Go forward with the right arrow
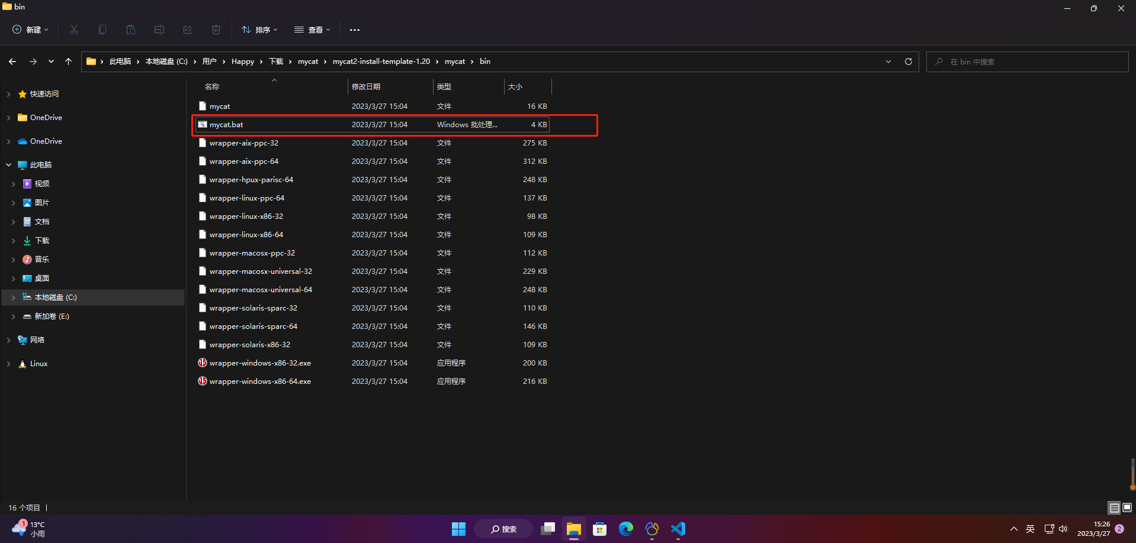This screenshot has height=543, width=1136. [33, 62]
